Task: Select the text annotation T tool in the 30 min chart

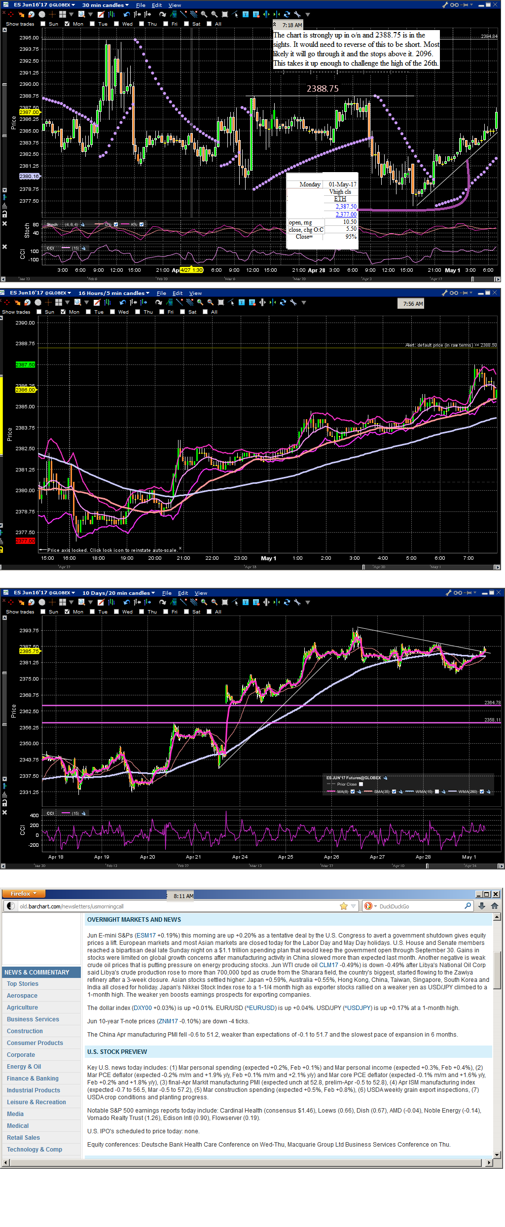Action: point(246,14)
